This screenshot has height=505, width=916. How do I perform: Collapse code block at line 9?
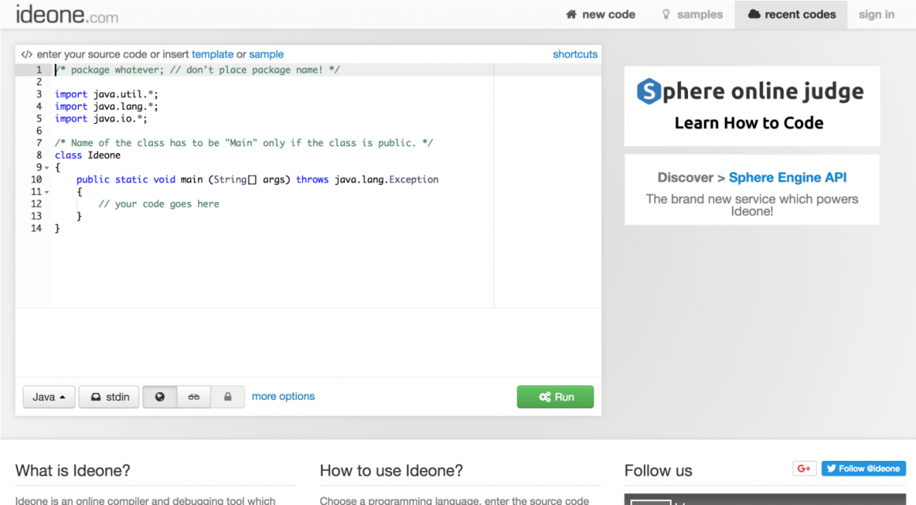click(47, 167)
